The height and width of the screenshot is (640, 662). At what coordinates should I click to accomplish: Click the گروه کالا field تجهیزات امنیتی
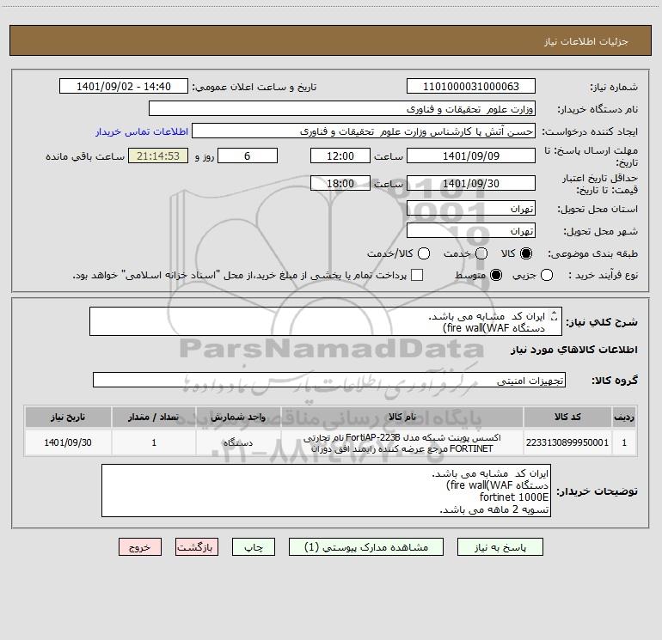pyautogui.click(x=329, y=380)
